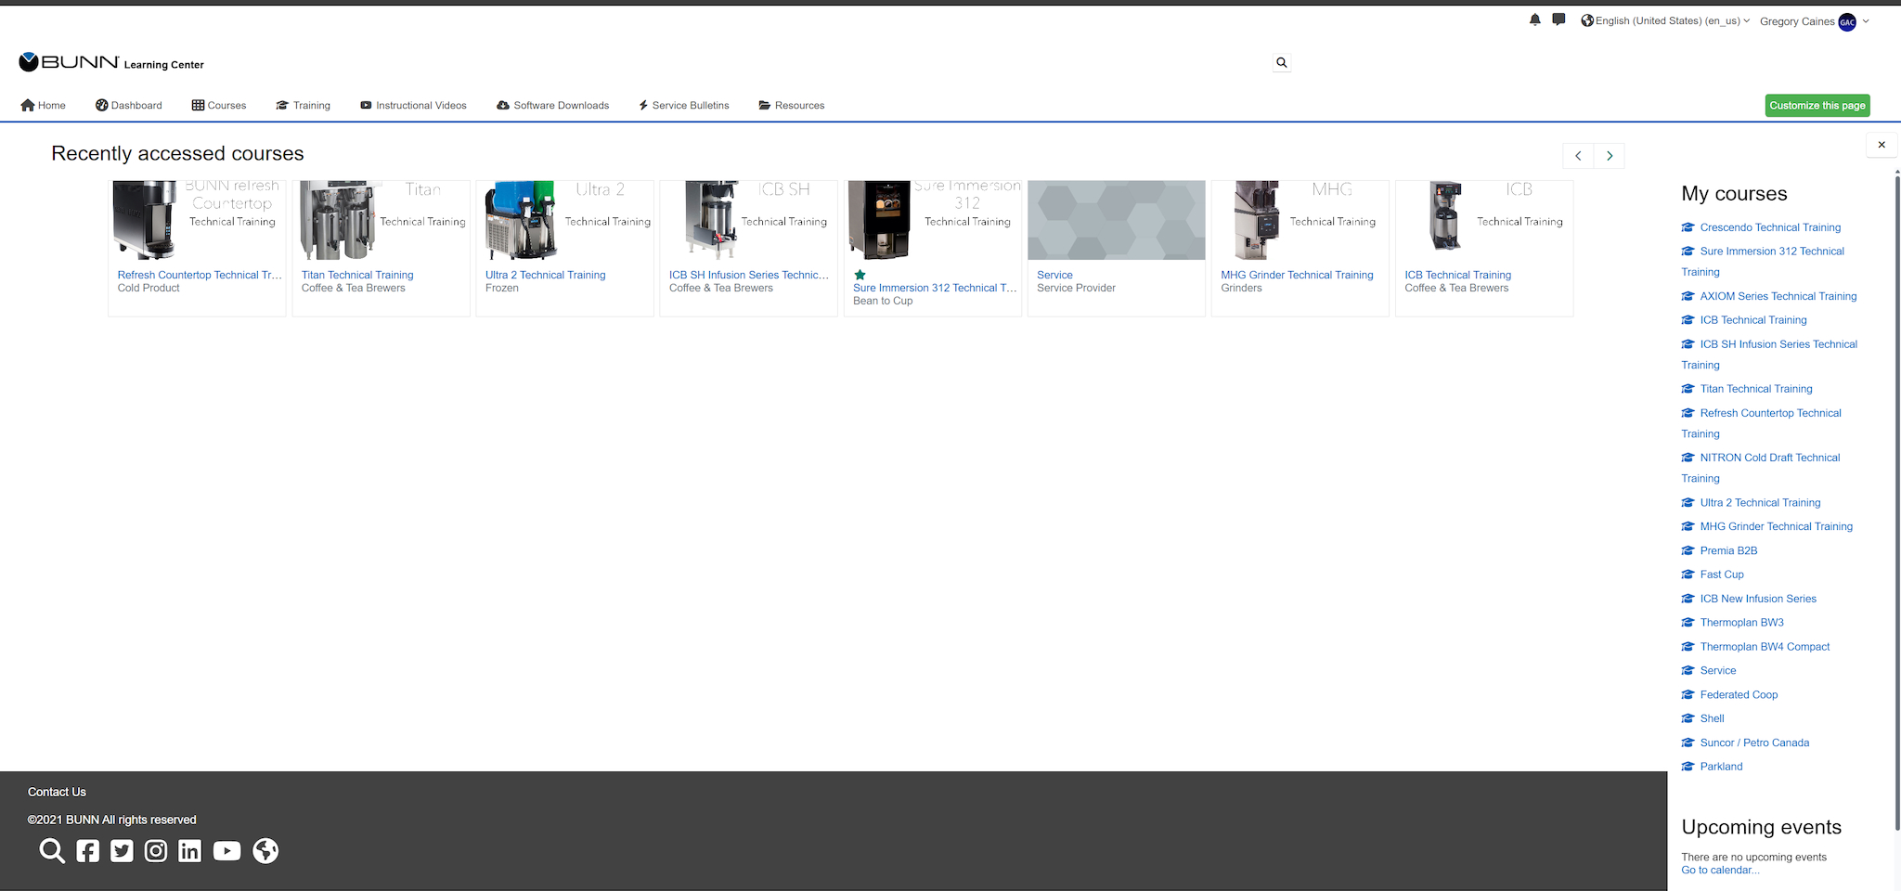Show previous recently accessed courses
The width and height of the screenshot is (1901, 891).
(x=1578, y=156)
